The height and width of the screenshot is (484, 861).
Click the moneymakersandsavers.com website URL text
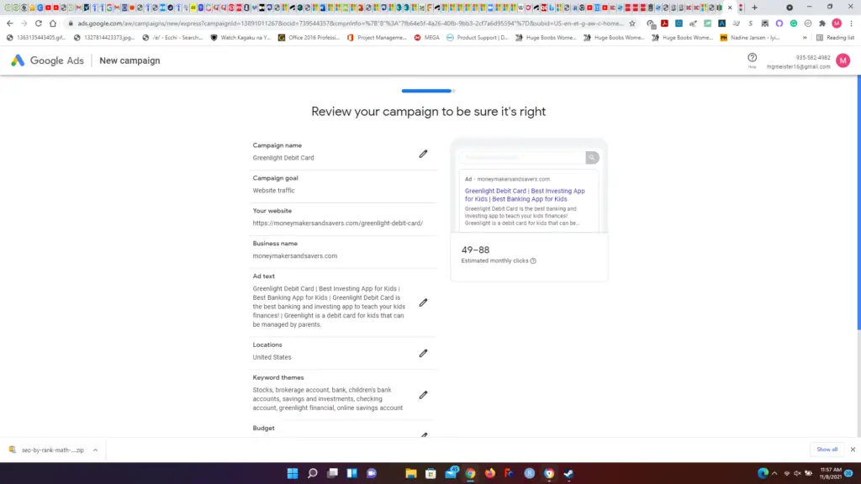(338, 224)
